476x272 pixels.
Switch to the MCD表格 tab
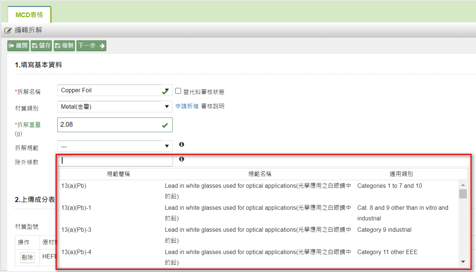click(29, 15)
